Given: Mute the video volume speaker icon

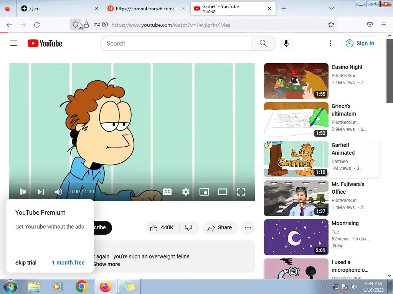Looking at the screenshot, I should point(59,192).
